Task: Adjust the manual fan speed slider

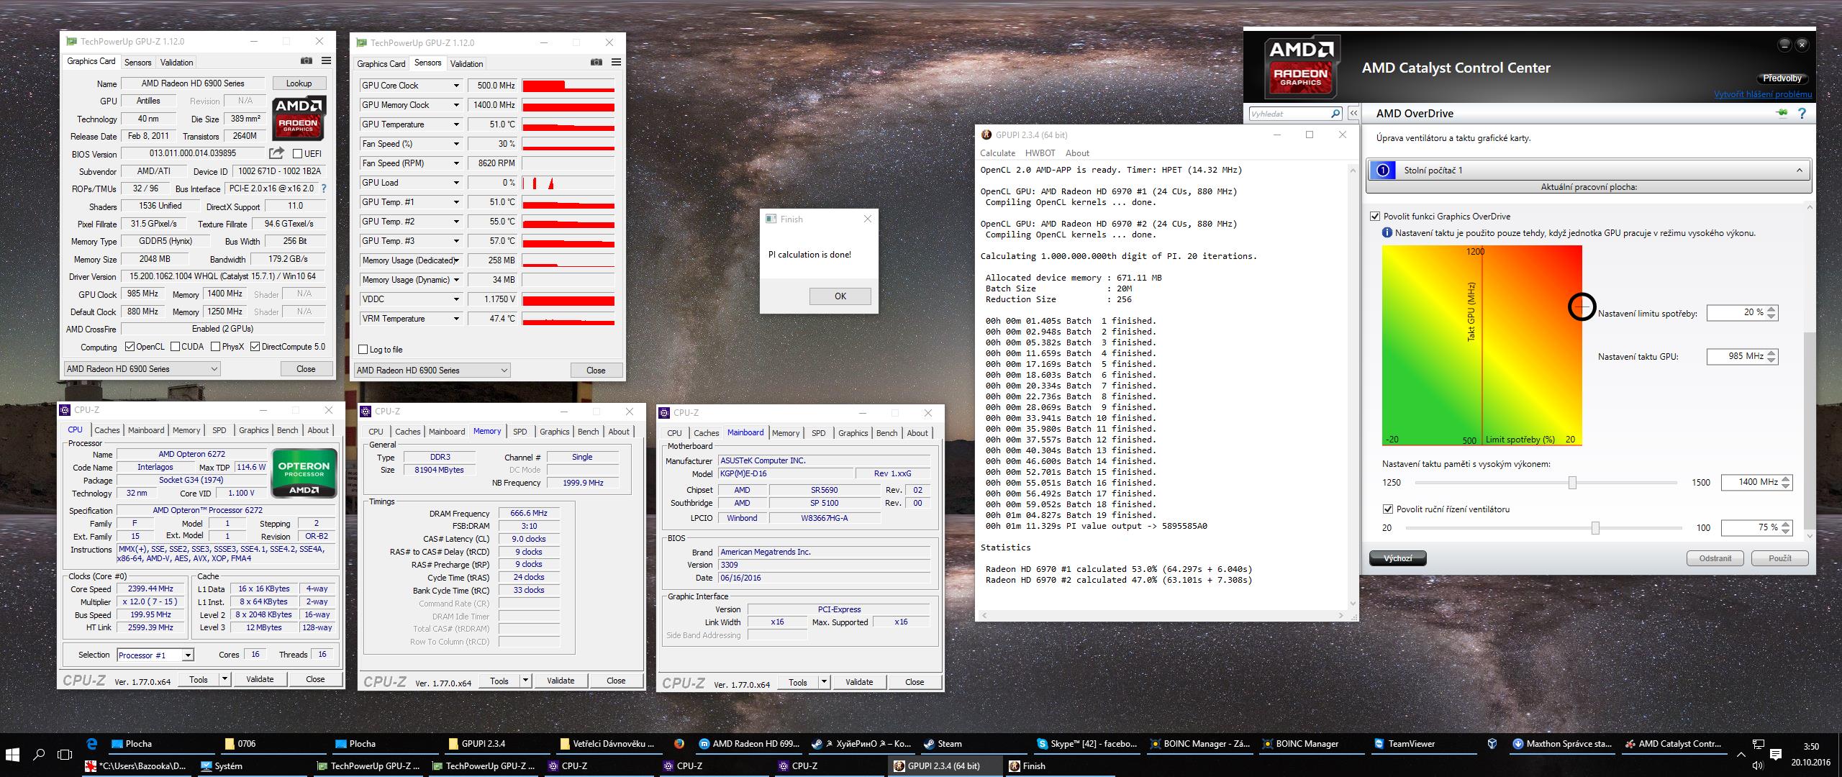Action: (1595, 528)
